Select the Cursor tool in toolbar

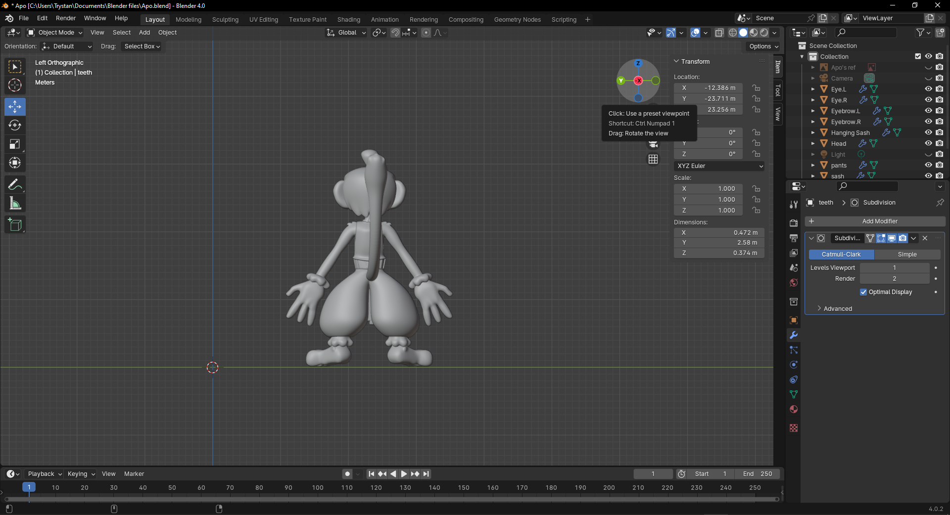point(15,86)
